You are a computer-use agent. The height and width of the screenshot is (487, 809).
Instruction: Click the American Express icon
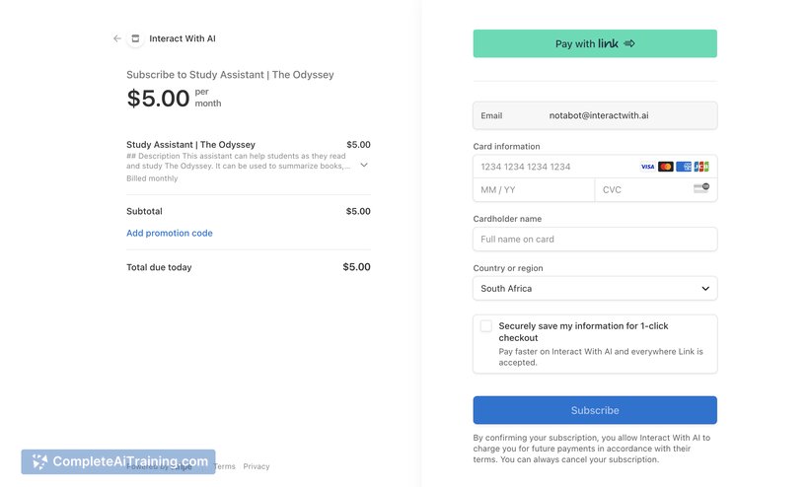pyautogui.click(x=684, y=167)
